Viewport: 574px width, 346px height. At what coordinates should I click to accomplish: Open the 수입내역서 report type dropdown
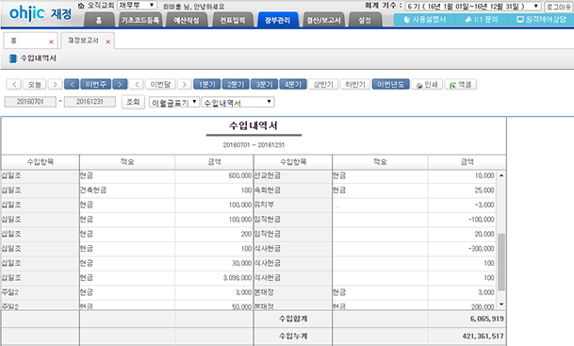238,102
